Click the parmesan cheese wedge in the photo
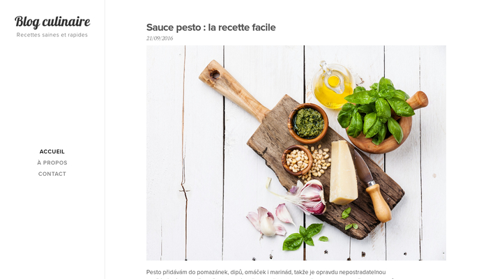Image resolution: width=488 pixels, height=279 pixels. 343,172
